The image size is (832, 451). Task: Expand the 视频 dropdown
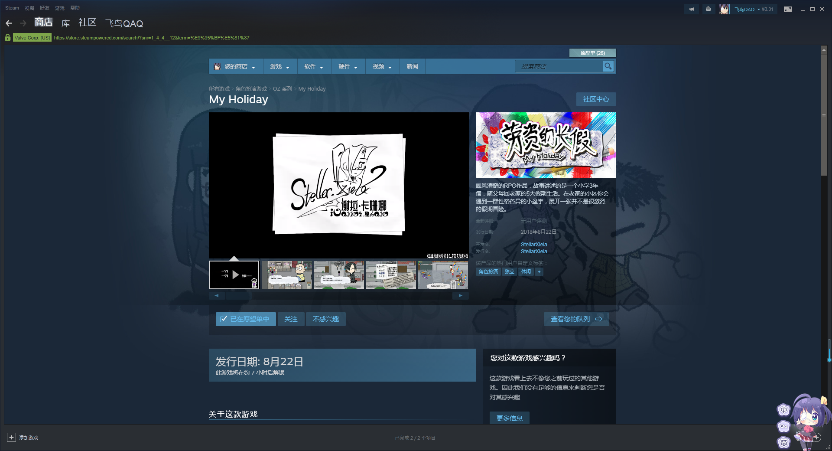pos(382,66)
